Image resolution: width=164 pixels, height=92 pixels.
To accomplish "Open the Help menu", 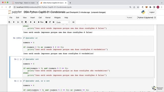I will tap(66, 18).
